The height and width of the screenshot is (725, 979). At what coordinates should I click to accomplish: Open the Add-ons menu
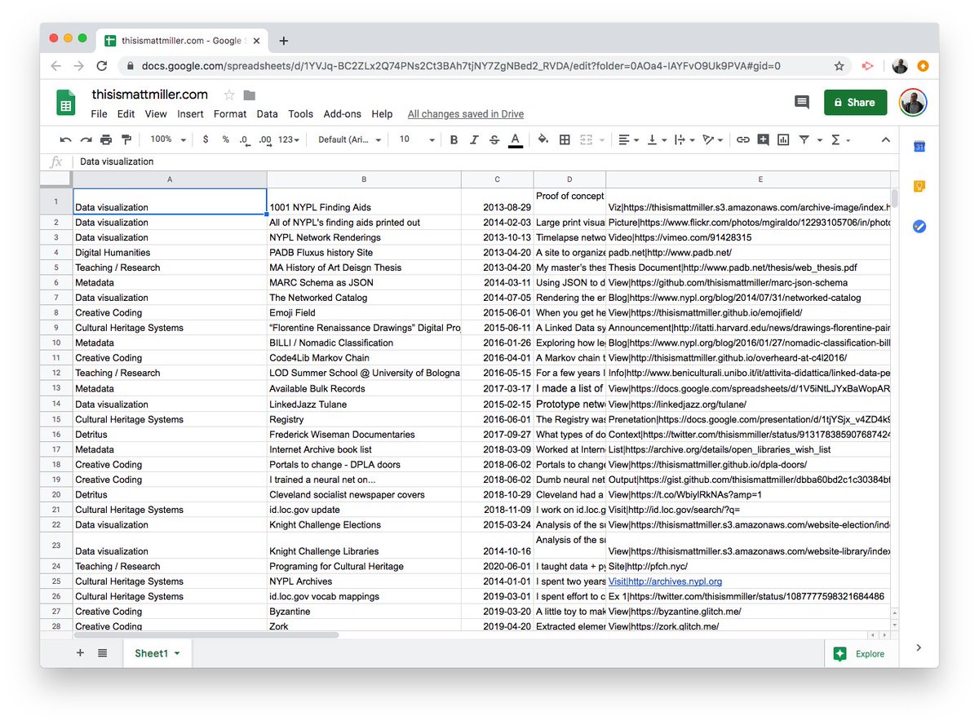tap(343, 114)
